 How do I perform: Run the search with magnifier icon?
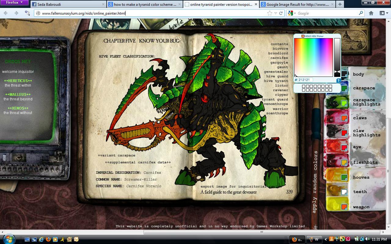coord(361,13)
